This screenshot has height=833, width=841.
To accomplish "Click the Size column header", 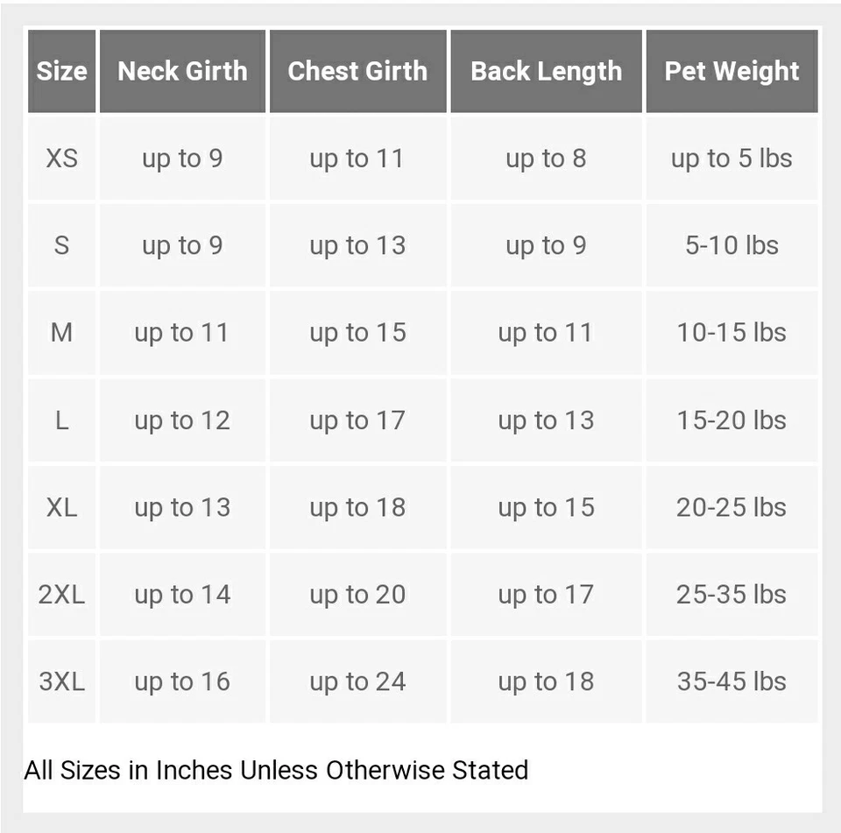I will click(x=61, y=71).
